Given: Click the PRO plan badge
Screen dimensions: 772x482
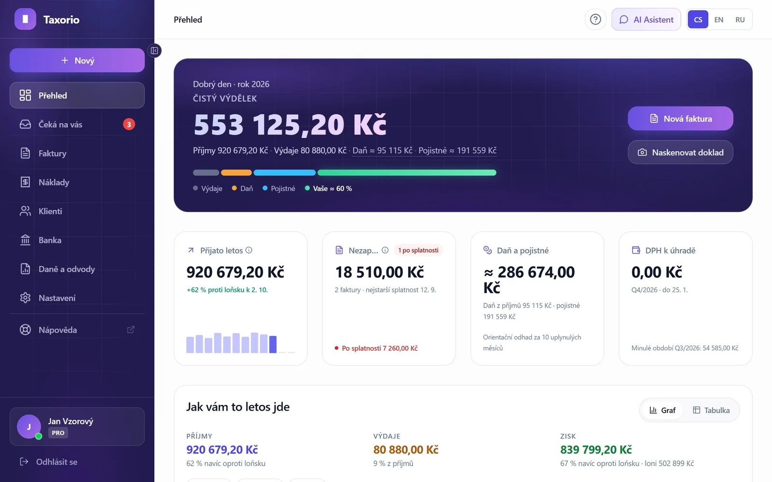Looking at the screenshot, I should [x=58, y=433].
